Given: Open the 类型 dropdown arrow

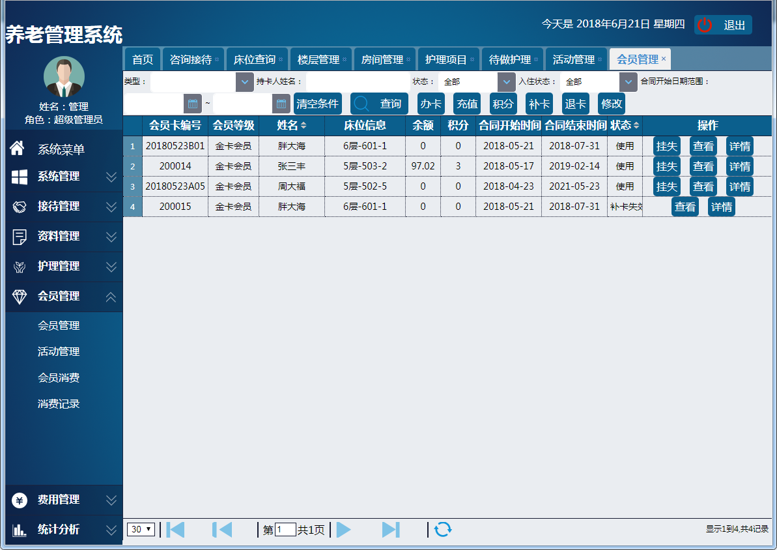Looking at the screenshot, I should coord(244,82).
